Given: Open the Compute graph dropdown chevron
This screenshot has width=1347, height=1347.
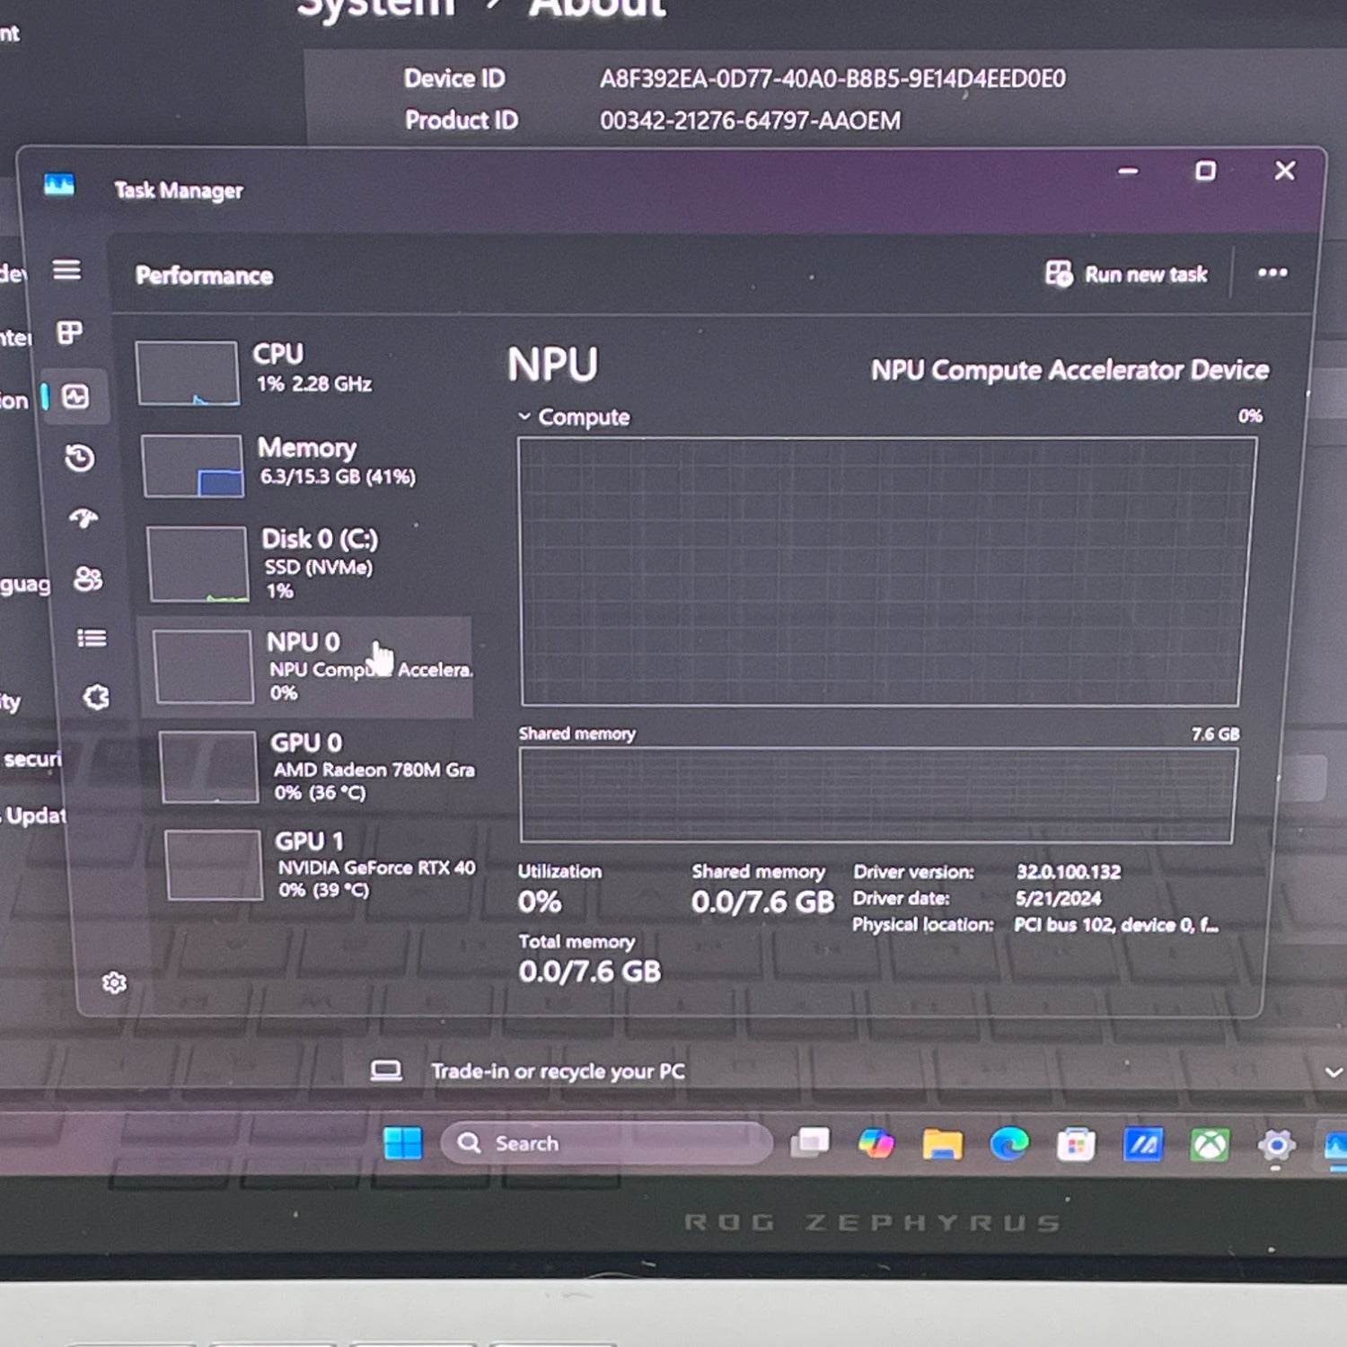Looking at the screenshot, I should [x=524, y=416].
